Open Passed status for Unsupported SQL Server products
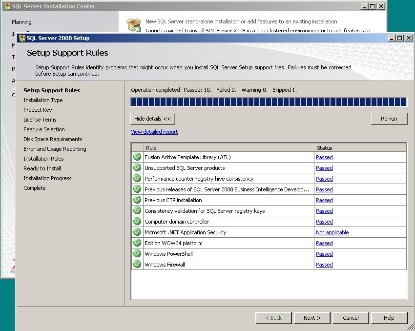 pyautogui.click(x=324, y=168)
